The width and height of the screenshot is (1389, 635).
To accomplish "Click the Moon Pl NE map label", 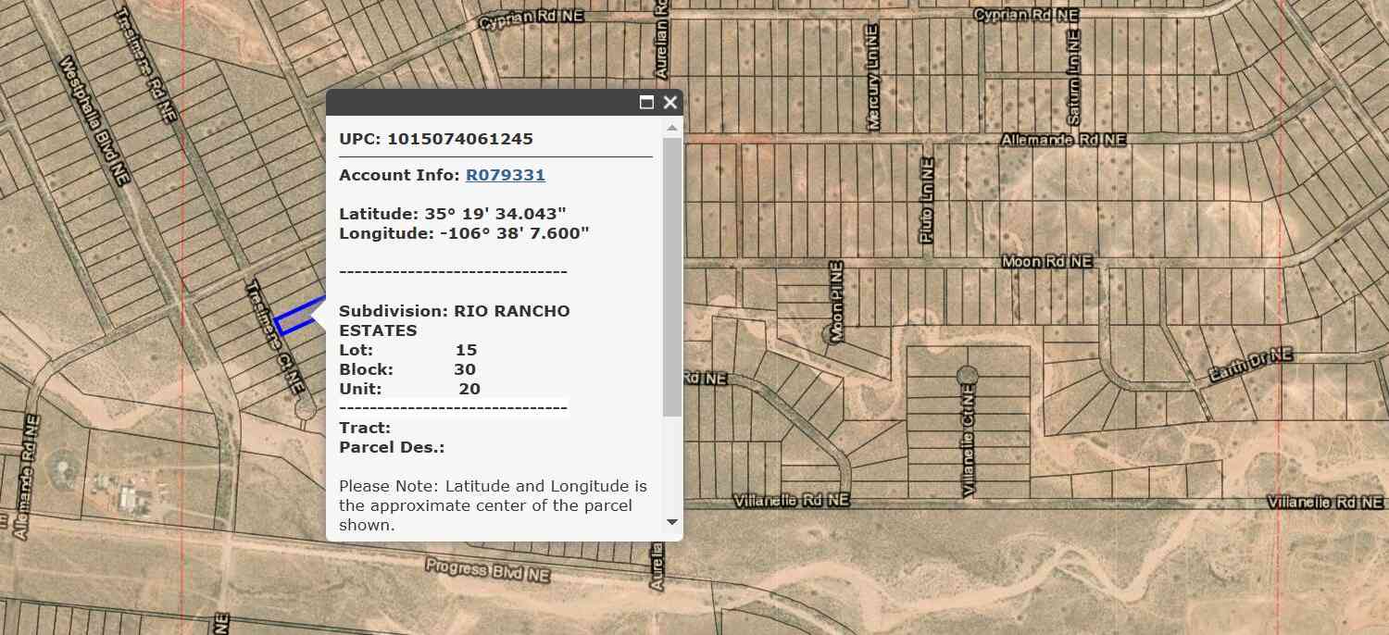I will pyautogui.click(x=837, y=302).
